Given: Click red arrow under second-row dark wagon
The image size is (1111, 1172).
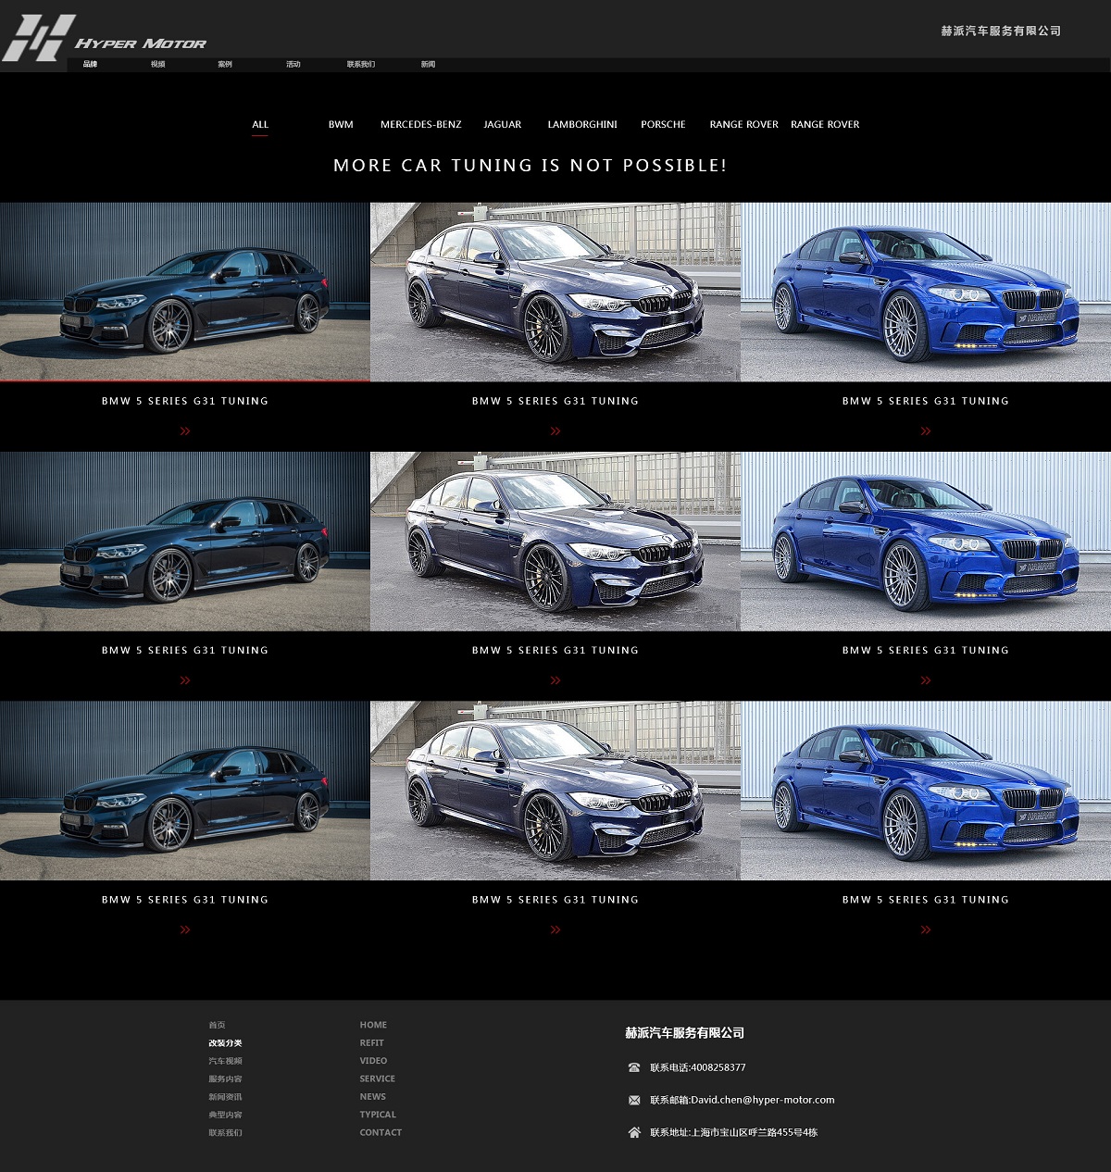Looking at the screenshot, I should [x=185, y=680].
